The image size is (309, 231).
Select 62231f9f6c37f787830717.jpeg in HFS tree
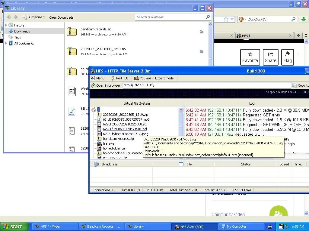[126, 134]
